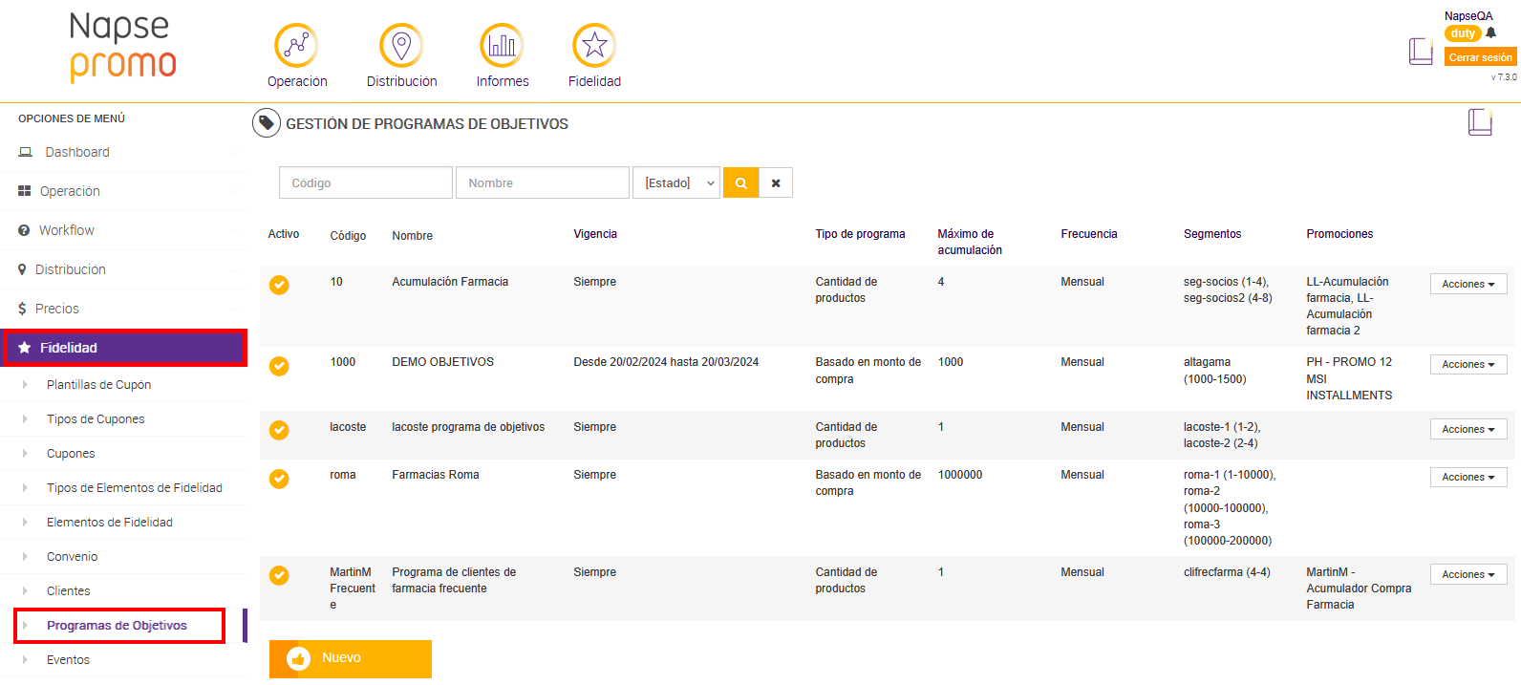The image size is (1521, 685).
Task: Expand the Eventos sidebar item
Action: [x=68, y=660]
